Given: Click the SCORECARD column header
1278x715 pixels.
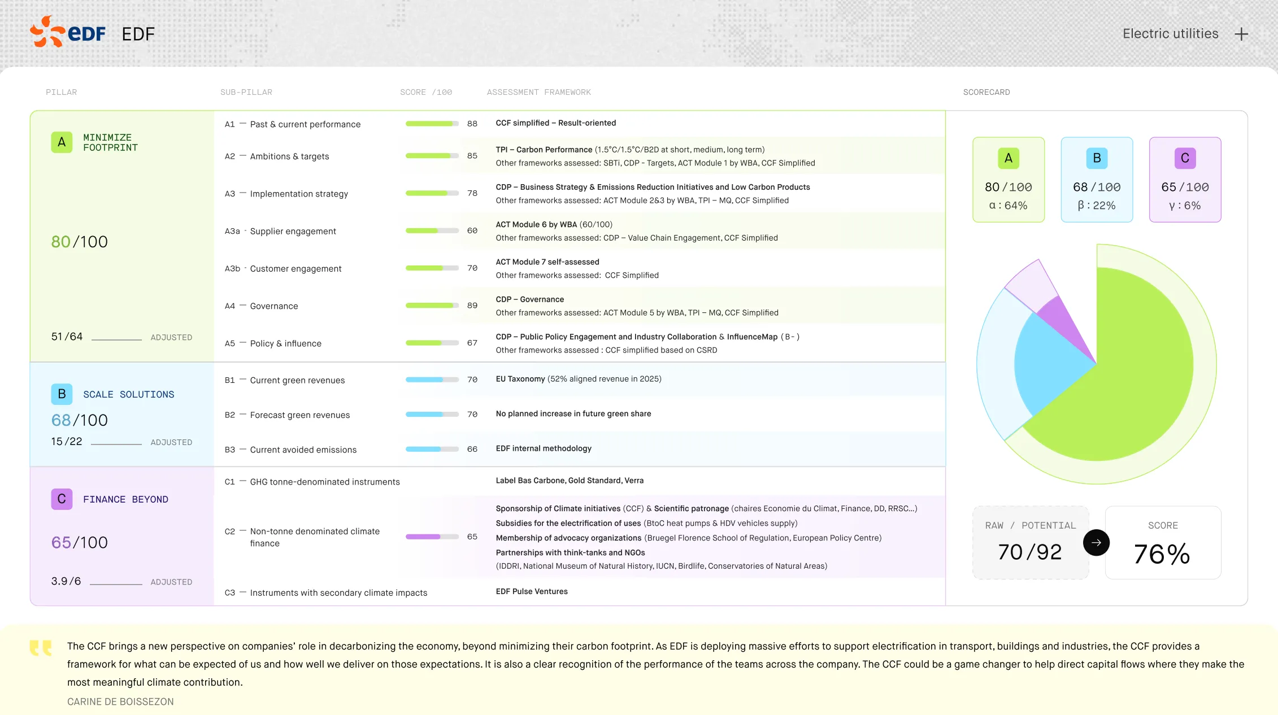Looking at the screenshot, I should (x=986, y=92).
